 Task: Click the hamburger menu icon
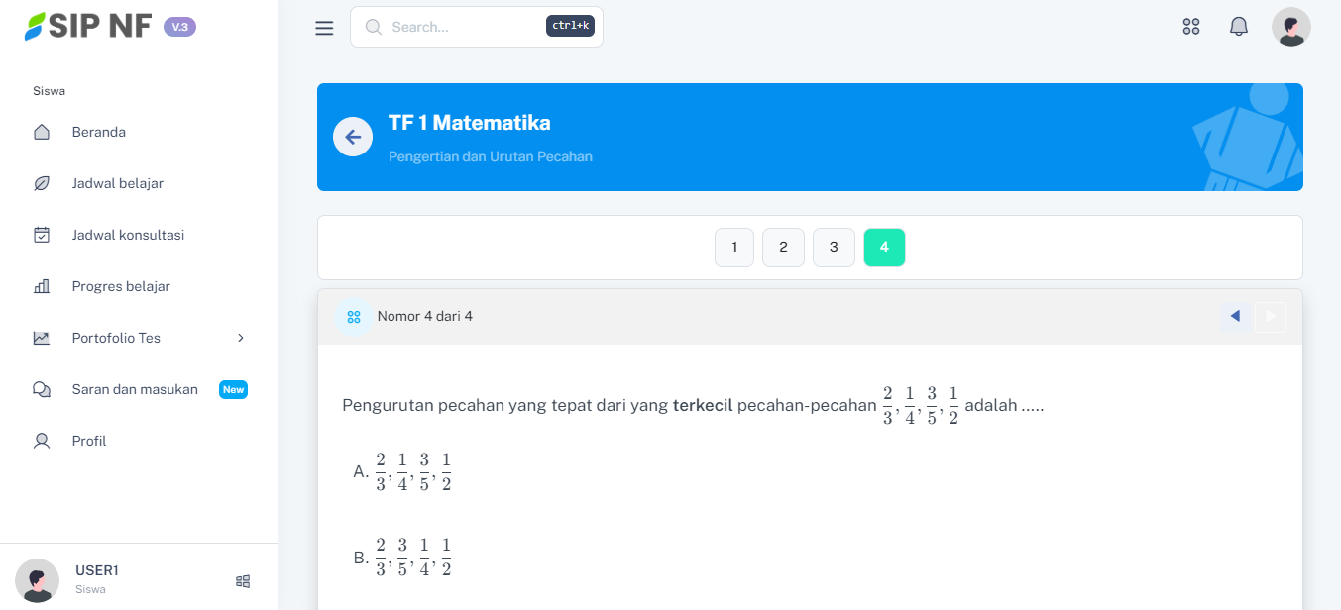[x=324, y=28]
